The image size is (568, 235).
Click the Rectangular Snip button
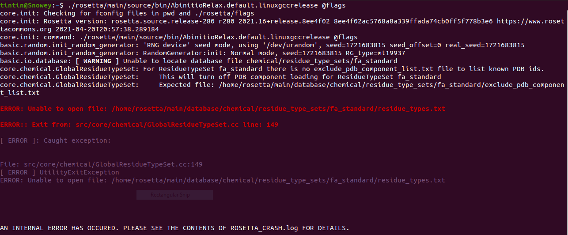(174, 195)
